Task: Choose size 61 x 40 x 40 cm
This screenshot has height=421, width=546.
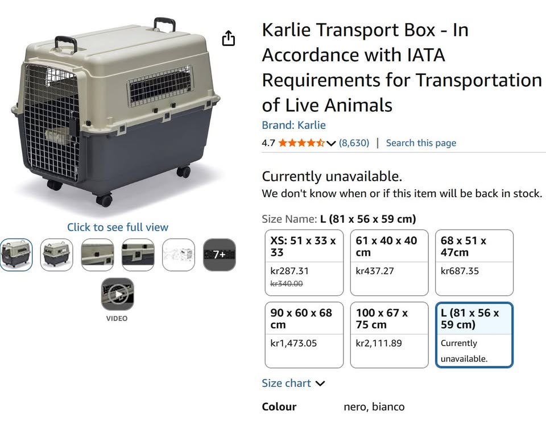Action: [389, 262]
